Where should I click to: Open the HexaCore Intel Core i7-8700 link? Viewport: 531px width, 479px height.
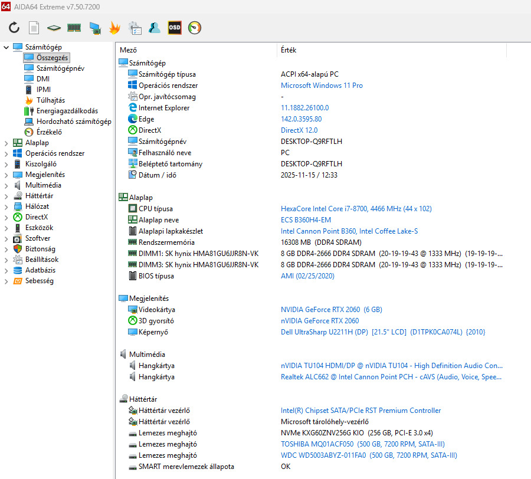tap(356, 208)
